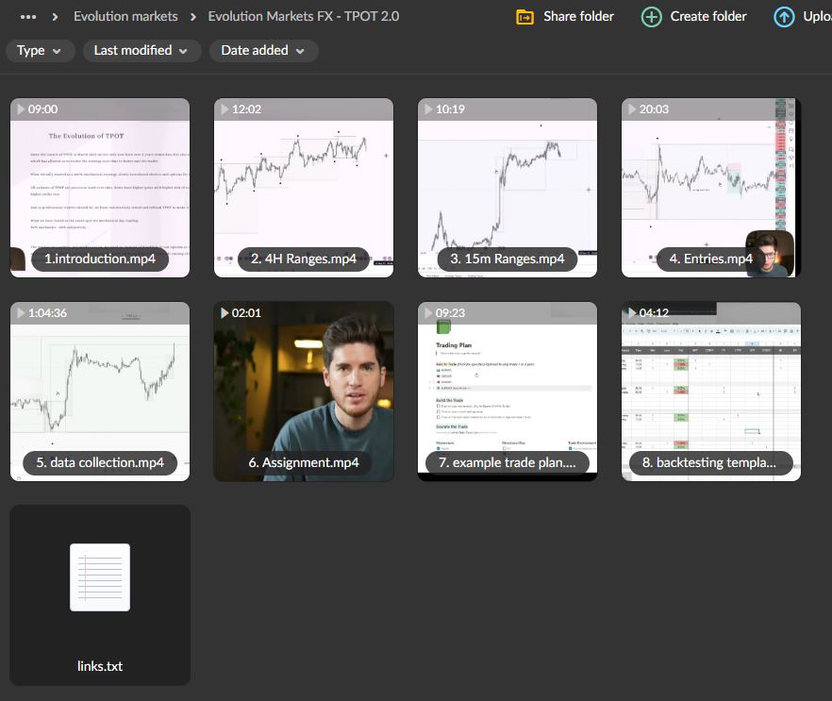This screenshot has width=832, height=701.
Task: Open 8. backtesting template video
Action: [711, 391]
